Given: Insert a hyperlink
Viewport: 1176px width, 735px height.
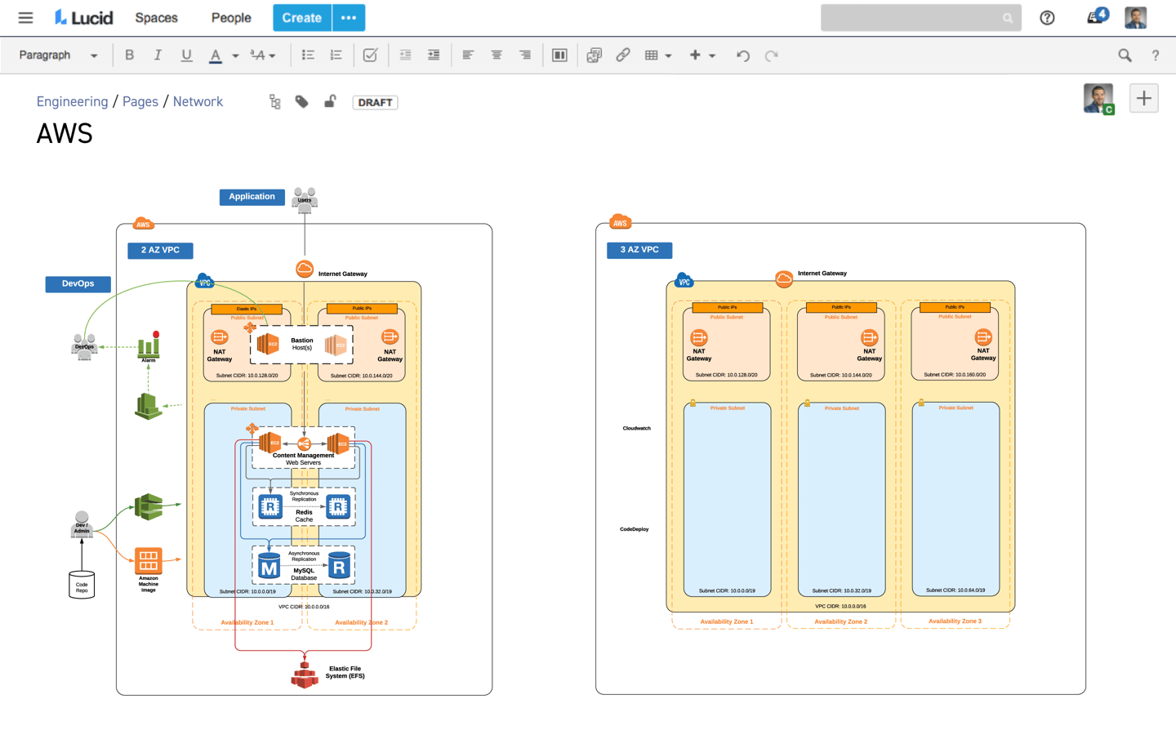Looking at the screenshot, I should pyautogui.click(x=623, y=55).
